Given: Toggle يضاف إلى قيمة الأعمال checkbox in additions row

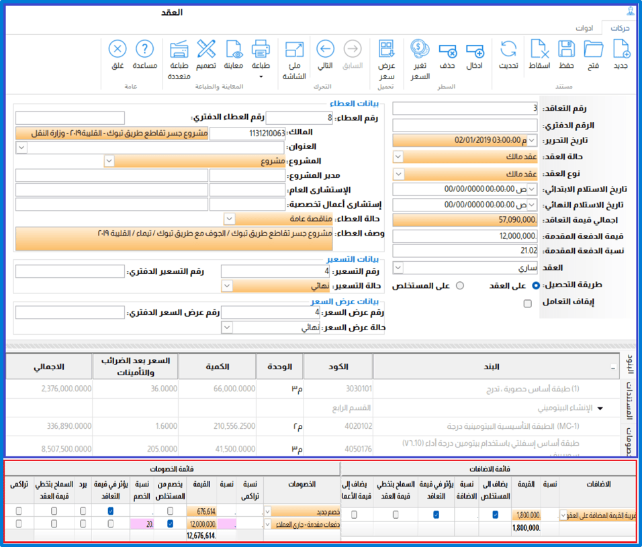Looking at the screenshot, I should point(354,515).
